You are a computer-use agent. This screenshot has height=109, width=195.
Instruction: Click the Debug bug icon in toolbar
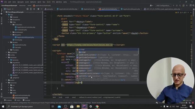pyautogui.click(x=177, y=5)
